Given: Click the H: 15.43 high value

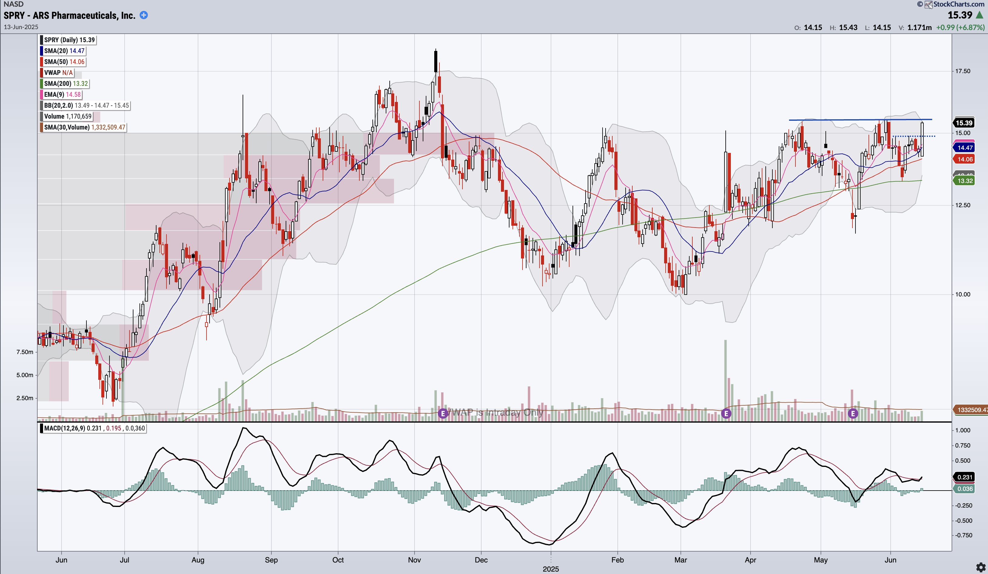Looking at the screenshot, I should click(843, 28).
